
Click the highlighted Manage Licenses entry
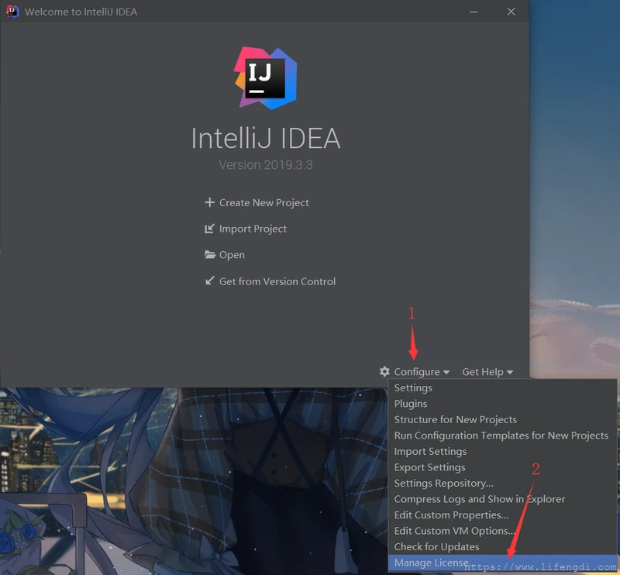[x=432, y=563]
